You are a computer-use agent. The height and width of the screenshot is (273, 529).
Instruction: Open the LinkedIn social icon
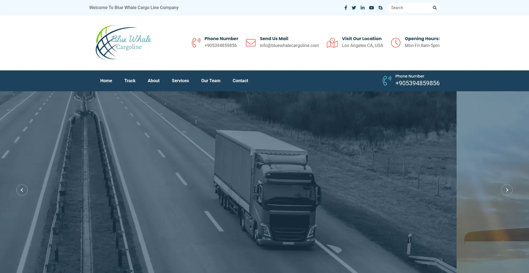coord(363,8)
